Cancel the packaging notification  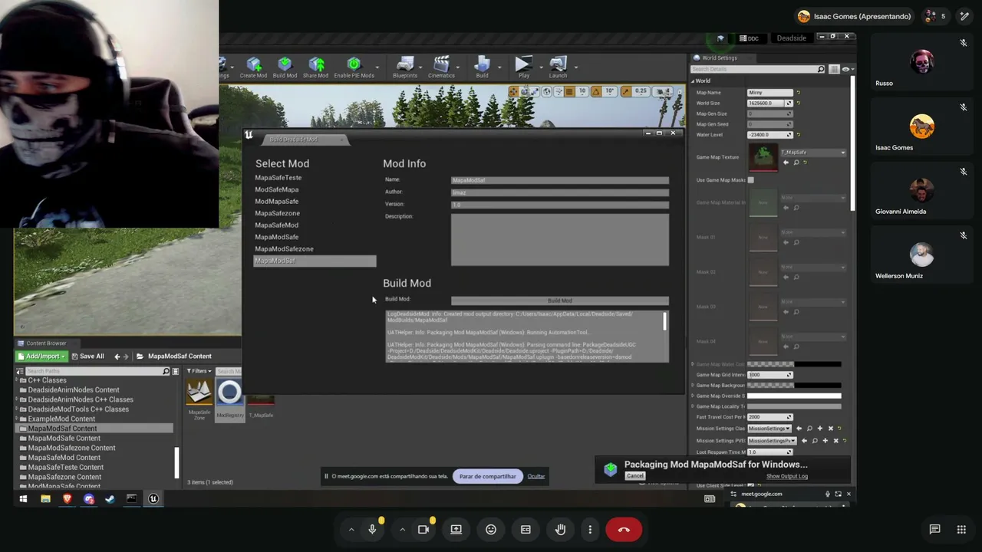[x=634, y=476]
